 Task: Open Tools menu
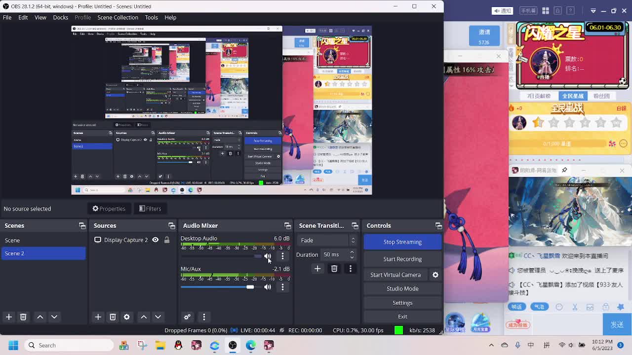(152, 17)
